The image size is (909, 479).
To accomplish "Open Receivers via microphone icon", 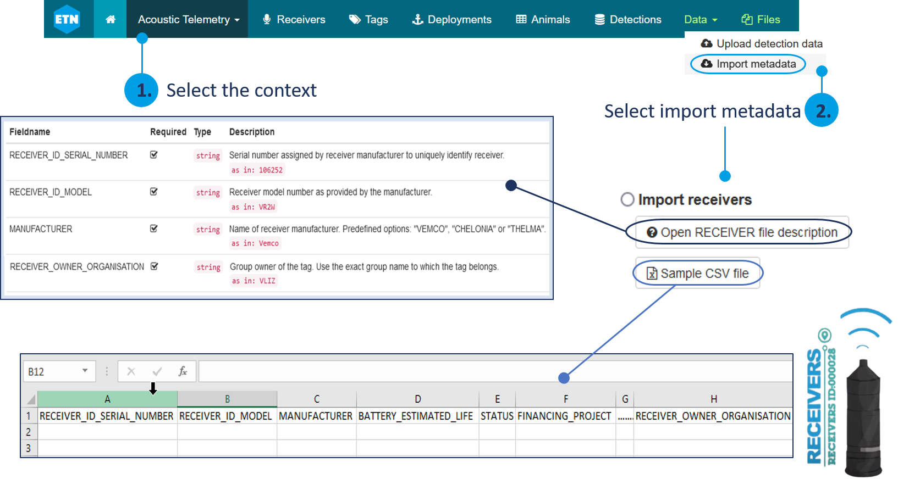I will (x=267, y=19).
